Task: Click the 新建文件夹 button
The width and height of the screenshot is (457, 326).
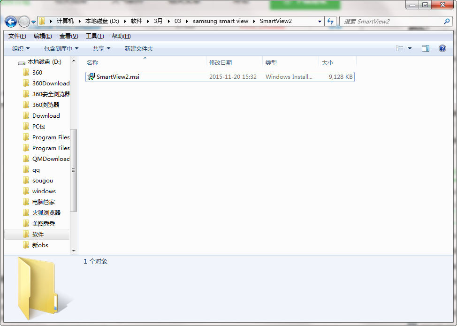Action: (x=138, y=49)
